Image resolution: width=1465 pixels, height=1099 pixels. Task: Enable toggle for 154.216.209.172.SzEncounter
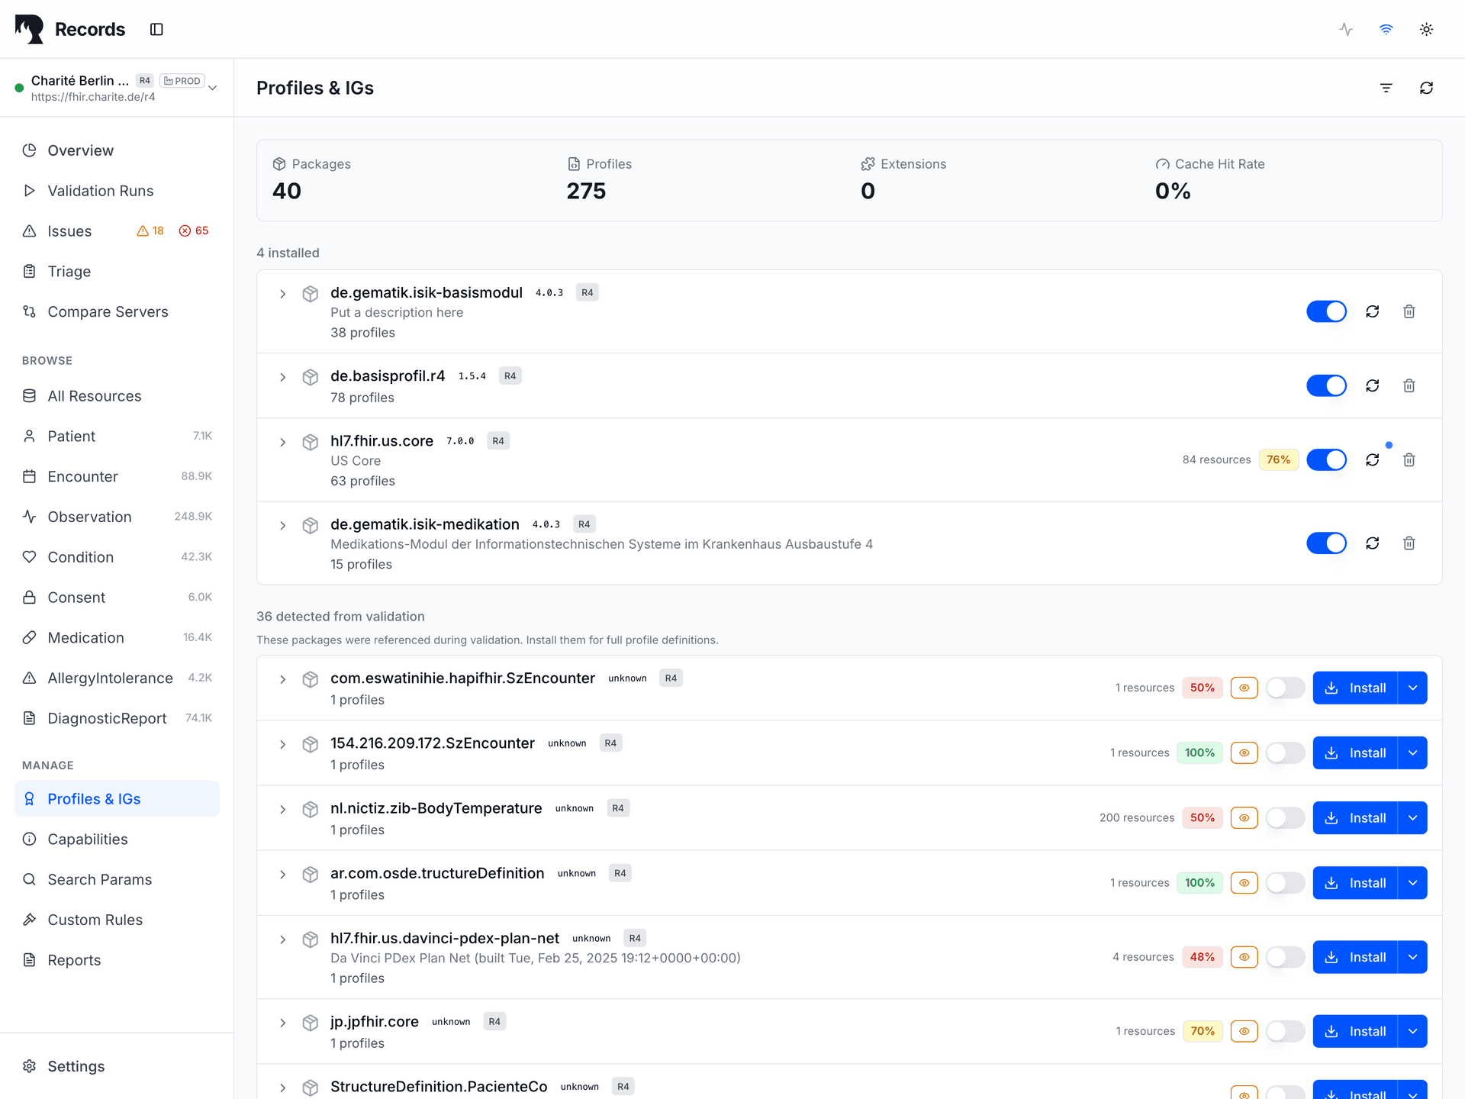[1285, 753]
